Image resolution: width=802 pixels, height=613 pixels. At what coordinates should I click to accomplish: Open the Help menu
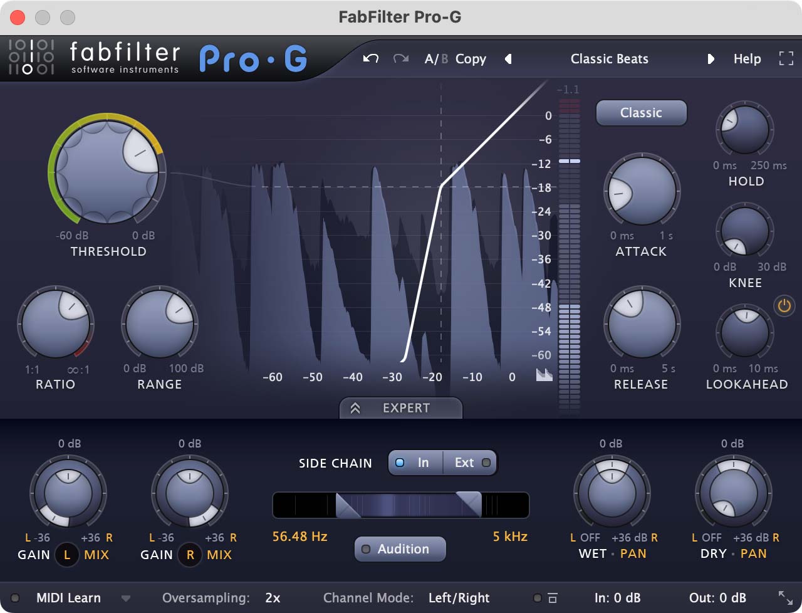(747, 59)
